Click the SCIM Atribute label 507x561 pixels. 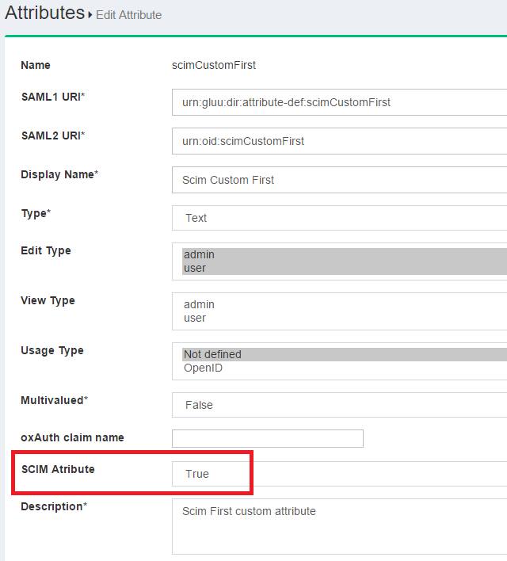click(58, 469)
